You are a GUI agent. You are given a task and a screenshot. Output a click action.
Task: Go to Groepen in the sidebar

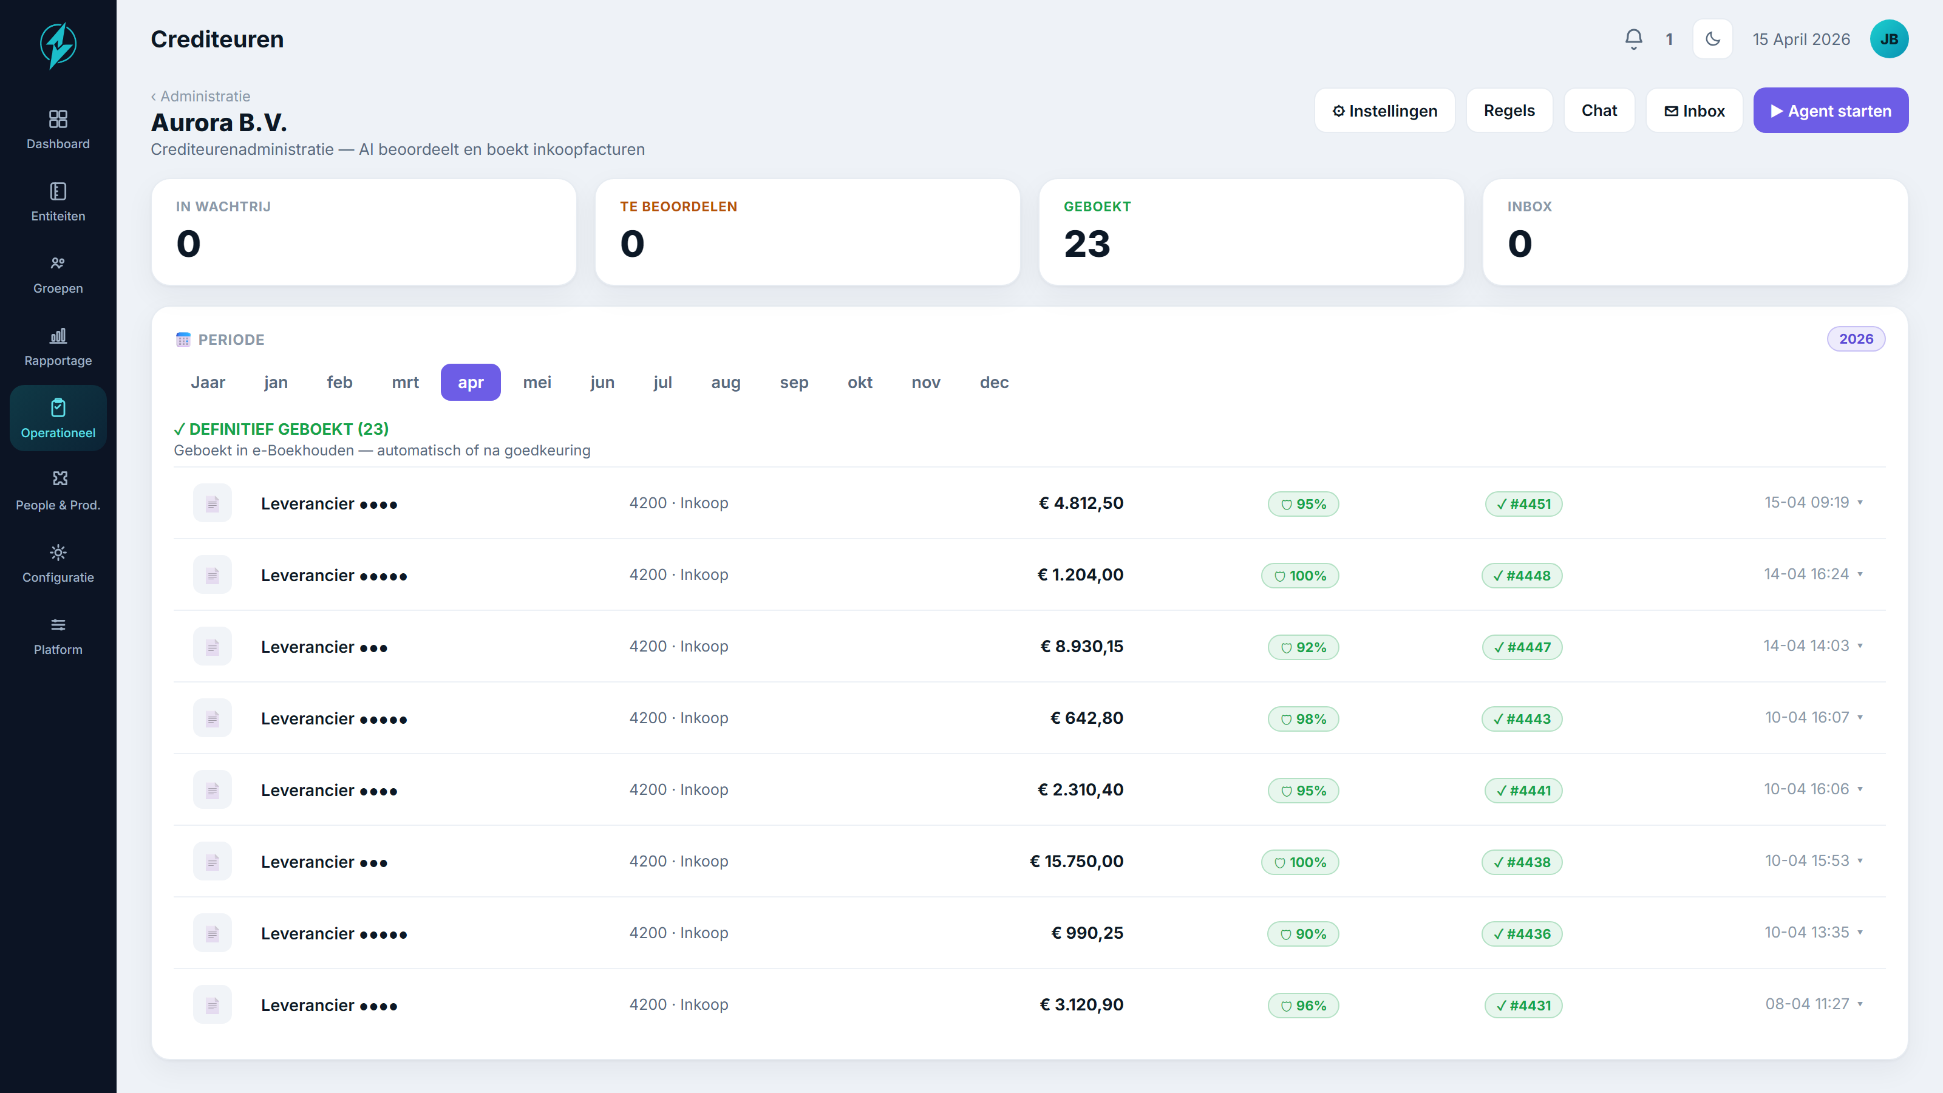click(x=58, y=274)
